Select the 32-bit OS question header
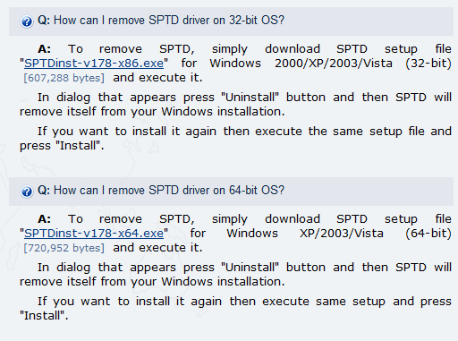Viewport: 458px width, 341px height. 231,21
